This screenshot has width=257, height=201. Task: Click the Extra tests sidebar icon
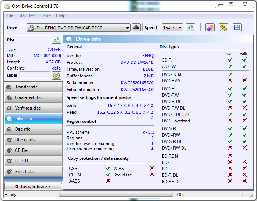point(9,172)
